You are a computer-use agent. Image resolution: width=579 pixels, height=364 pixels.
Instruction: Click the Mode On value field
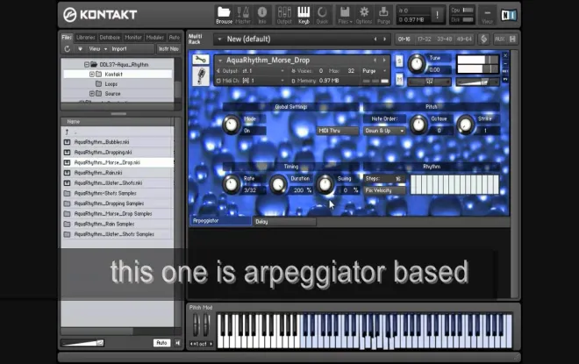pos(254,131)
